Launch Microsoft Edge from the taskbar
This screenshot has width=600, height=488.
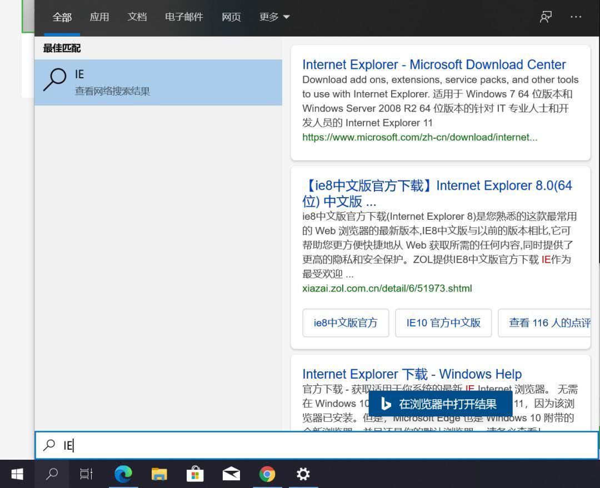pos(123,474)
